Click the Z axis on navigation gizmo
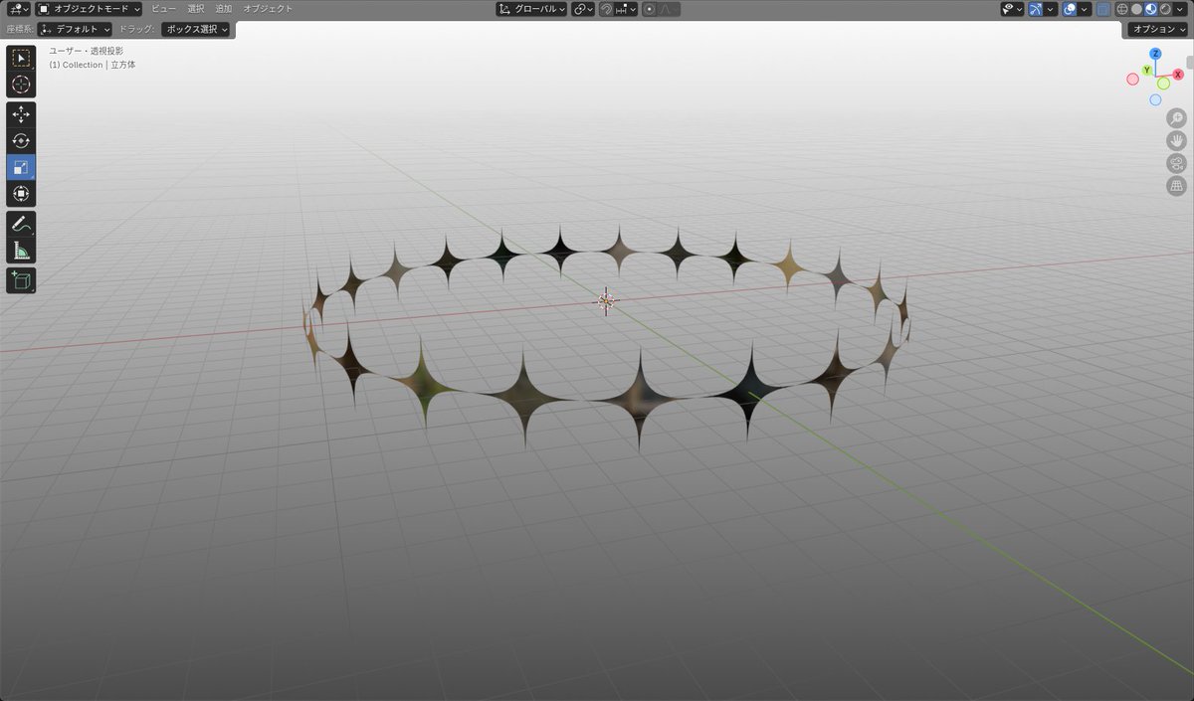The width and height of the screenshot is (1194, 701). (1155, 54)
